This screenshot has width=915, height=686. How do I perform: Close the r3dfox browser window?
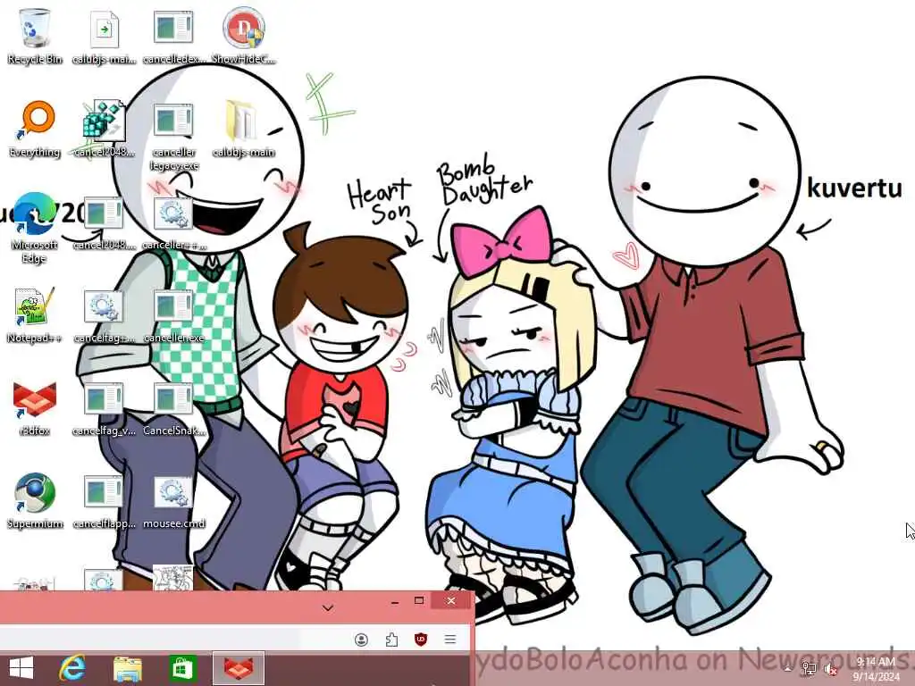point(451,601)
